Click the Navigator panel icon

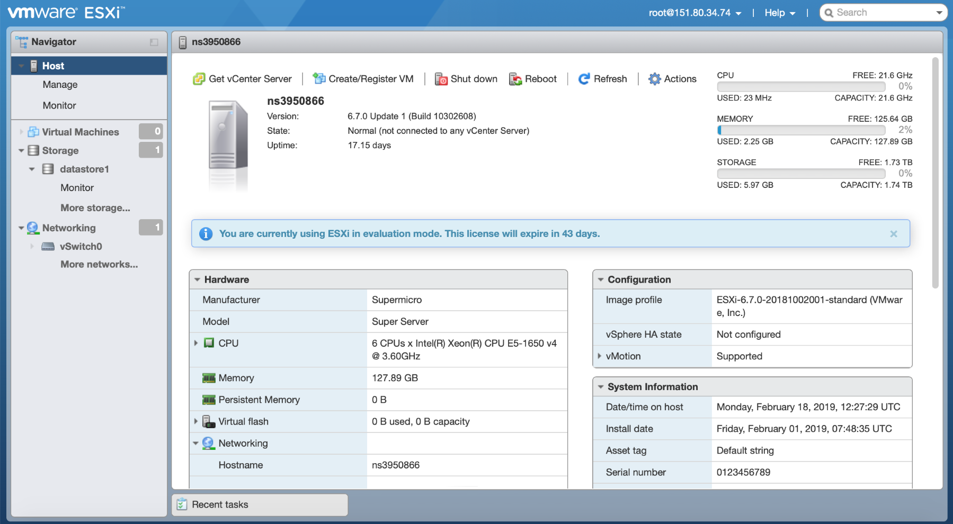tap(22, 42)
